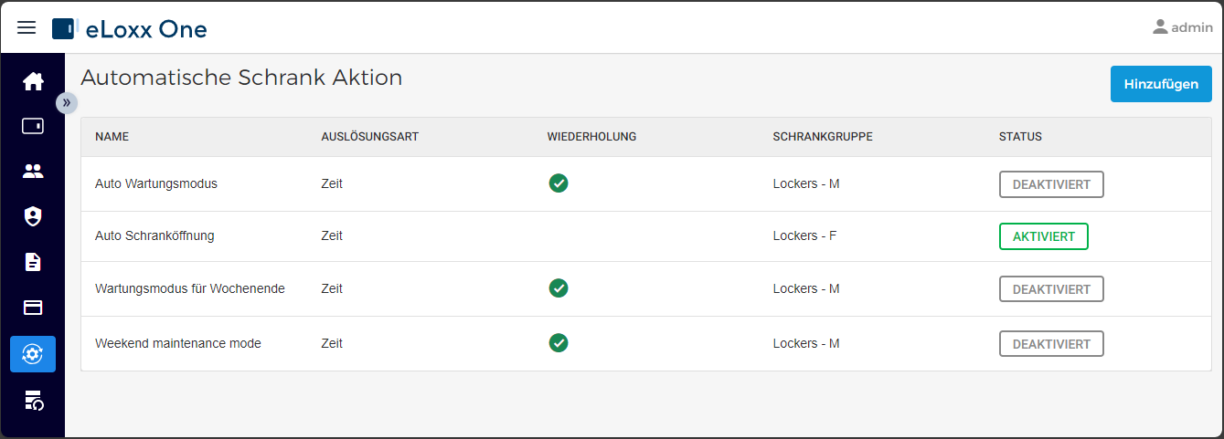This screenshot has width=1224, height=439.
Task: Open the history list icon in sidebar
Action: 33,400
